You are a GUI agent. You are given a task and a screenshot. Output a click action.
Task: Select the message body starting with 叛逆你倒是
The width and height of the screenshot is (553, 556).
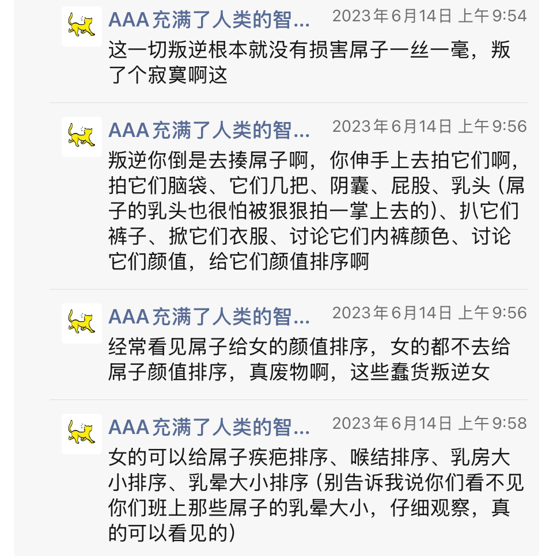click(316, 210)
